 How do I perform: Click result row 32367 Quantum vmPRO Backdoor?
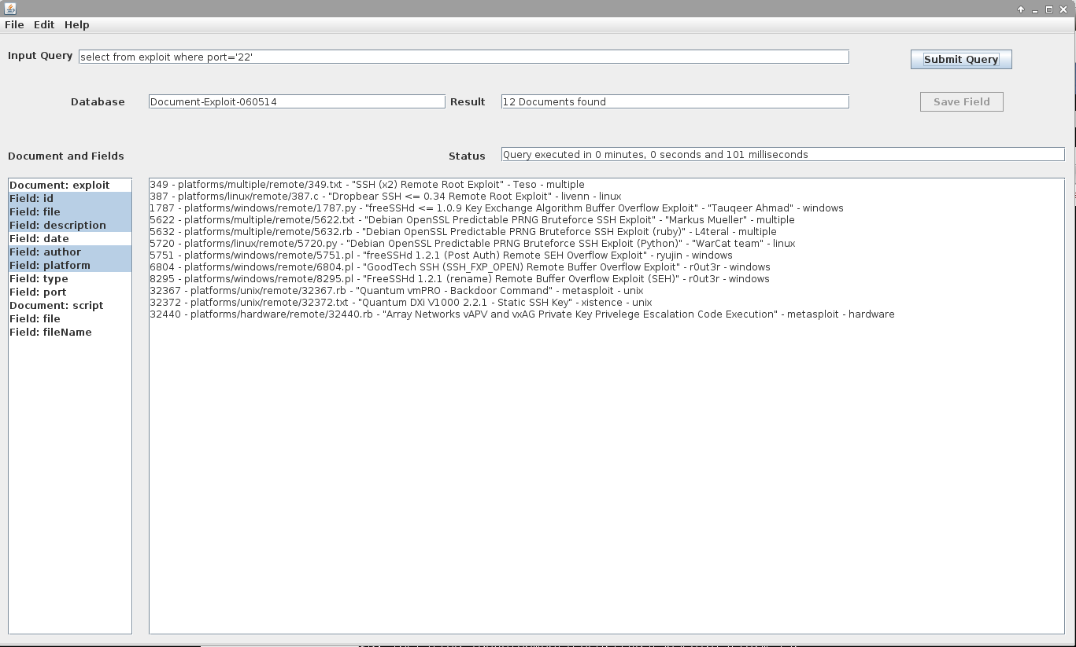point(396,291)
